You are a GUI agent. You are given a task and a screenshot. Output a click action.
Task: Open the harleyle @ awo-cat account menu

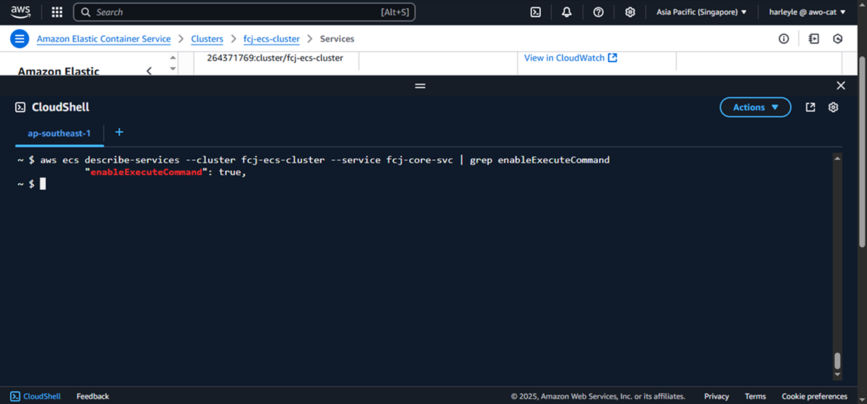click(x=807, y=12)
